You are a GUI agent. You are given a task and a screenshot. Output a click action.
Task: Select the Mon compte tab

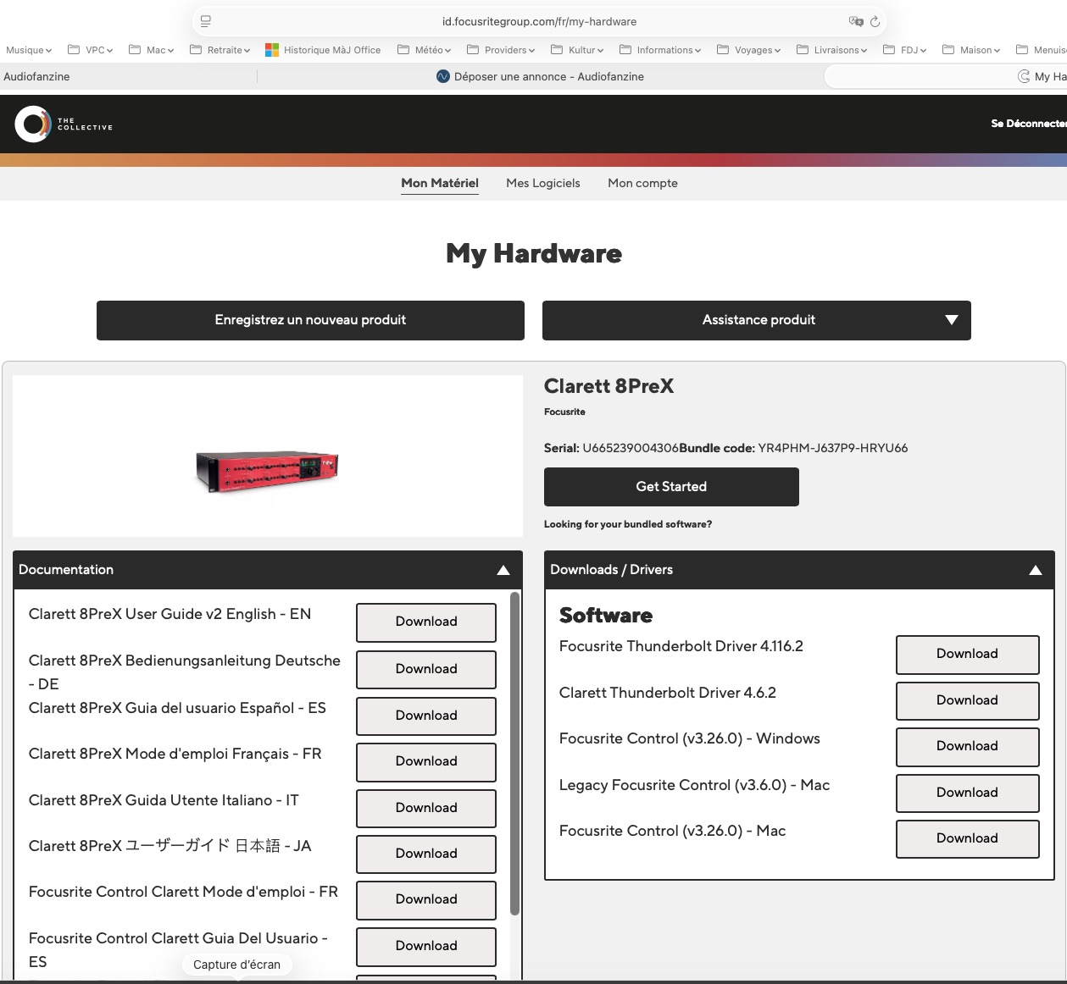(642, 183)
